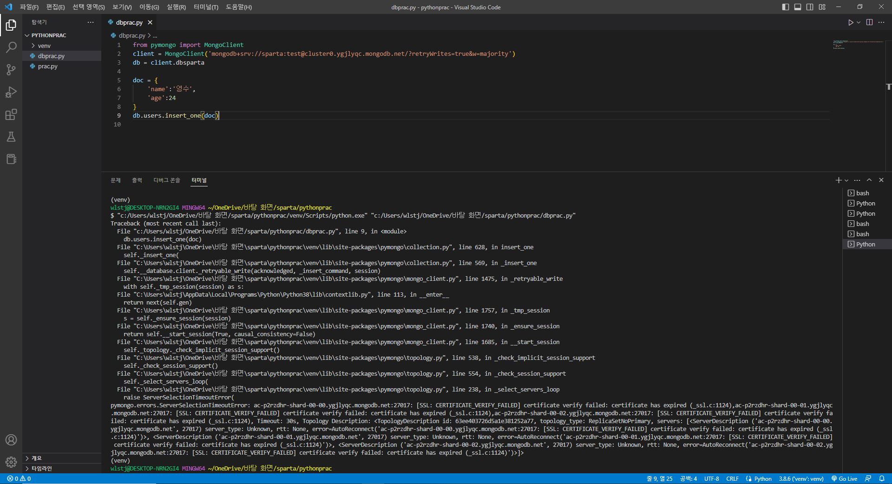Collapse the PYTHONPRAC folder section

click(x=62, y=35)
